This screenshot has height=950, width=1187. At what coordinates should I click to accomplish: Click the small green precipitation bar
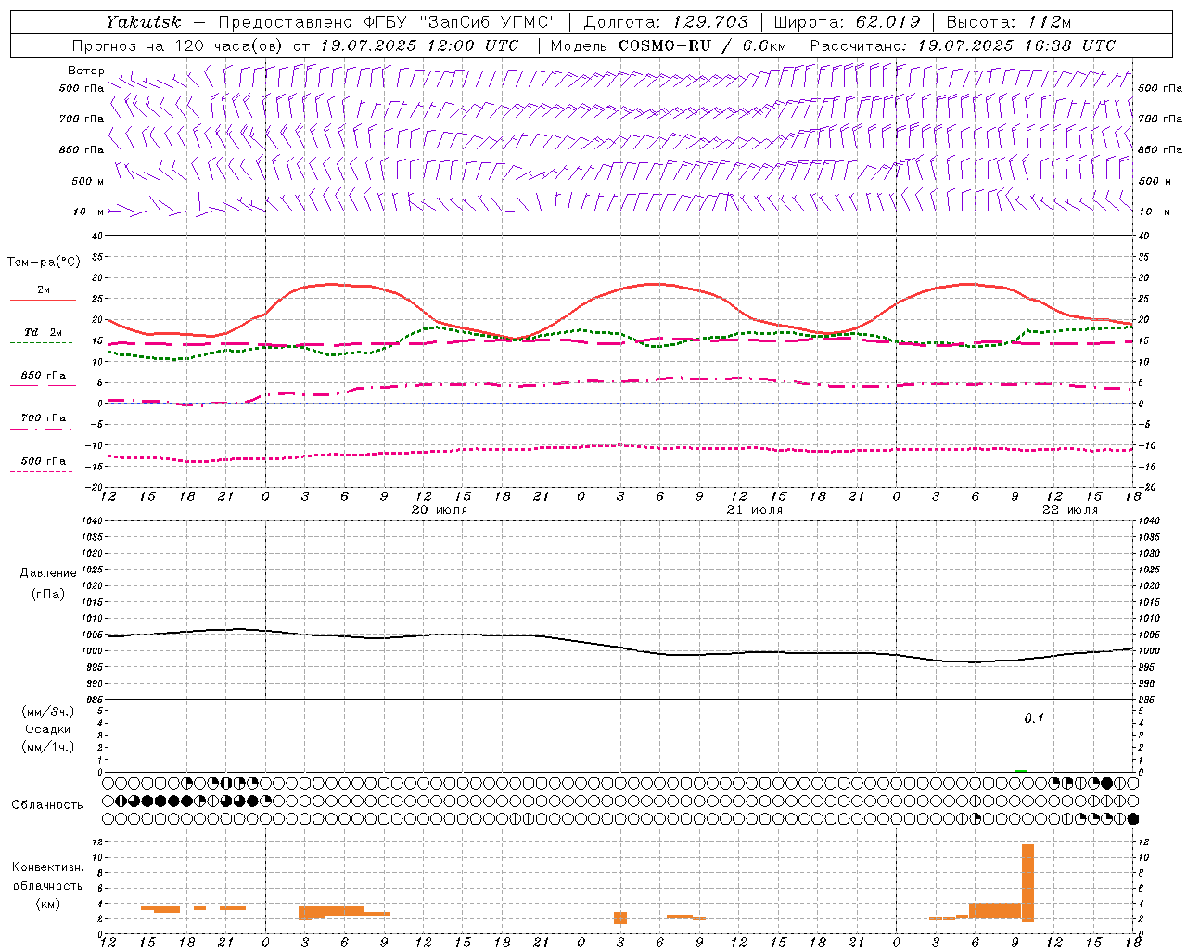point(1021,770)
